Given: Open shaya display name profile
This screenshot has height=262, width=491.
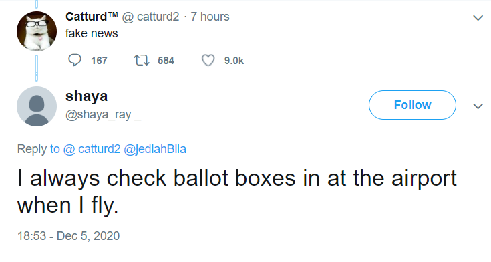Looking at the screenshot, I should (86, 96).
